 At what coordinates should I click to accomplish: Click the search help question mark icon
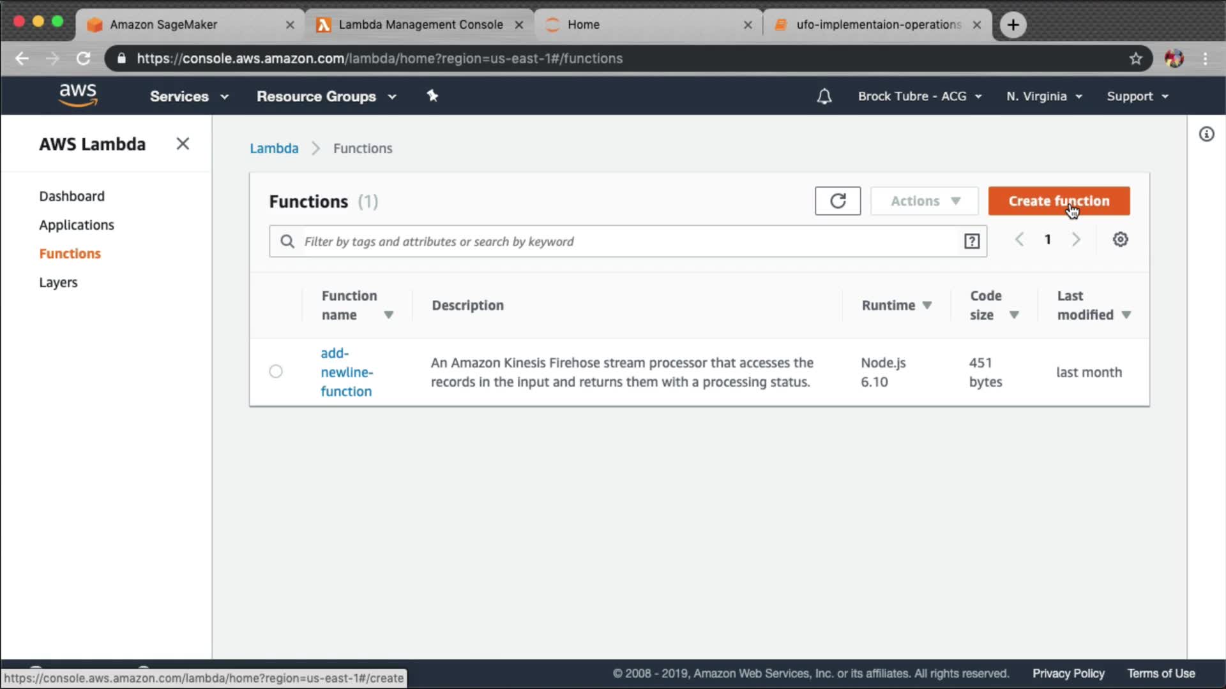pos(971,241)
